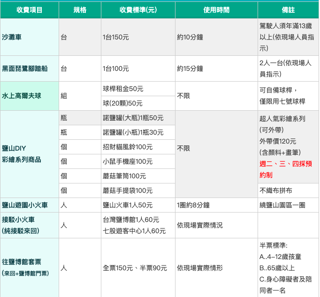
Task: Click the 組 specification cell
Action: tap(80, 96)
